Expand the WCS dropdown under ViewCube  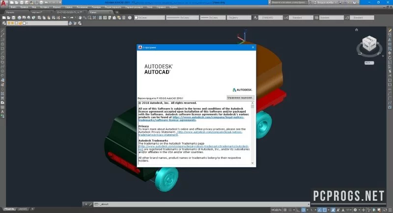click(369, 63)
